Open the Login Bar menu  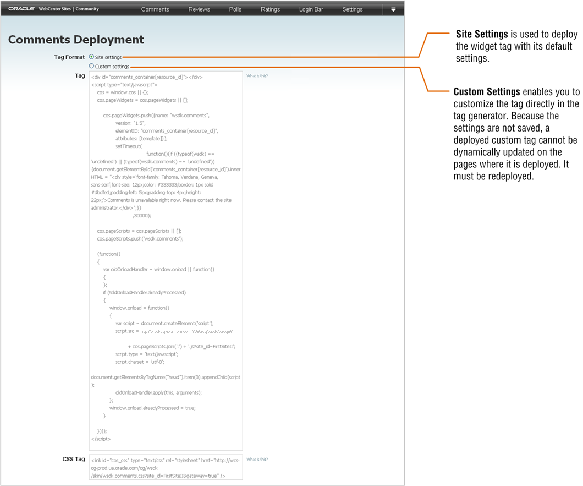point(311,9)
